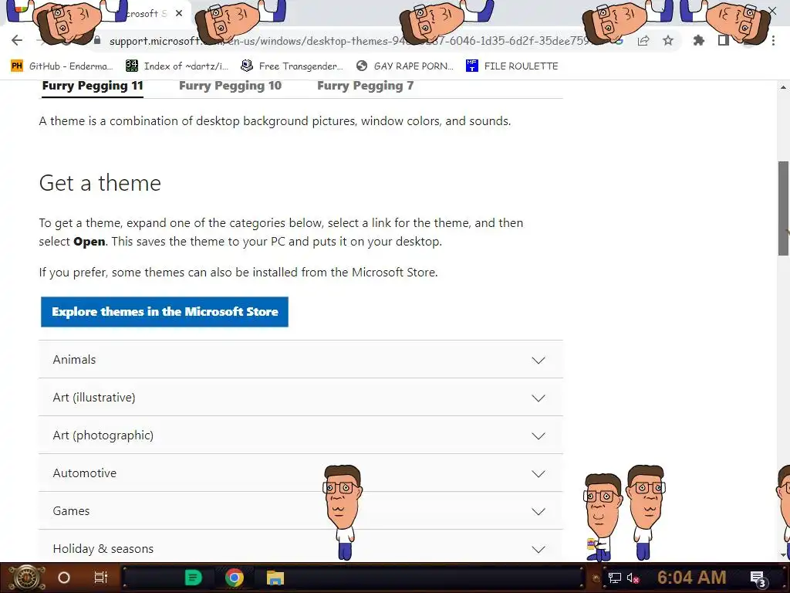Toggle the browser side panel icon
Screen dimensions: 790x593
coord(724,40)
